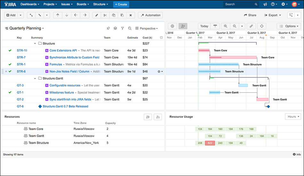The image size is (304, 176).
Task: Open Synchronize Attribute to Custom Field link
Action: pyautogui.click(x=75, y=57)
